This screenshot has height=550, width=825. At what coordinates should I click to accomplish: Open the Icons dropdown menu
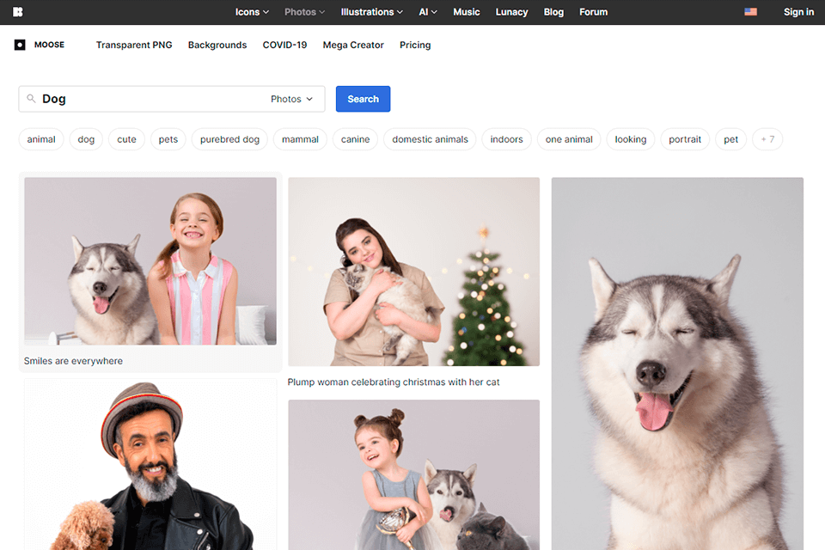pyautogui.click(x=252, y=11)
